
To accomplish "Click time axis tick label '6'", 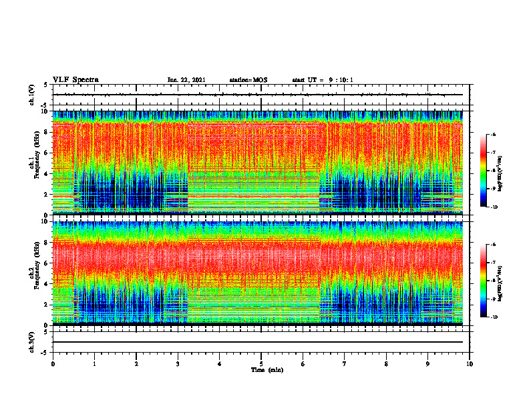I will pos(303,364).
